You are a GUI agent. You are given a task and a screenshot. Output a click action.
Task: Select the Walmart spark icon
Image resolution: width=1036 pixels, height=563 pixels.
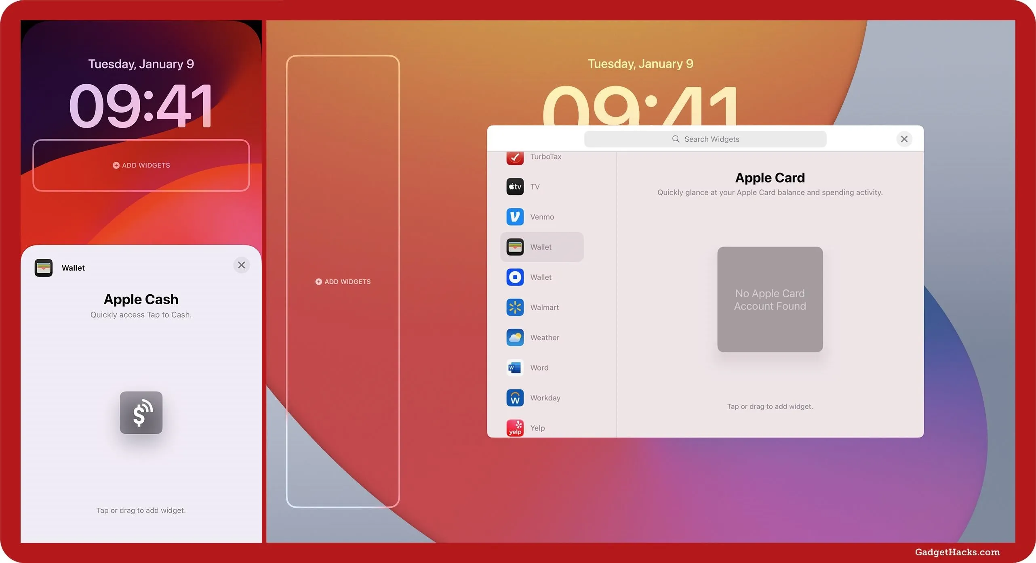[x=515, y=307]
